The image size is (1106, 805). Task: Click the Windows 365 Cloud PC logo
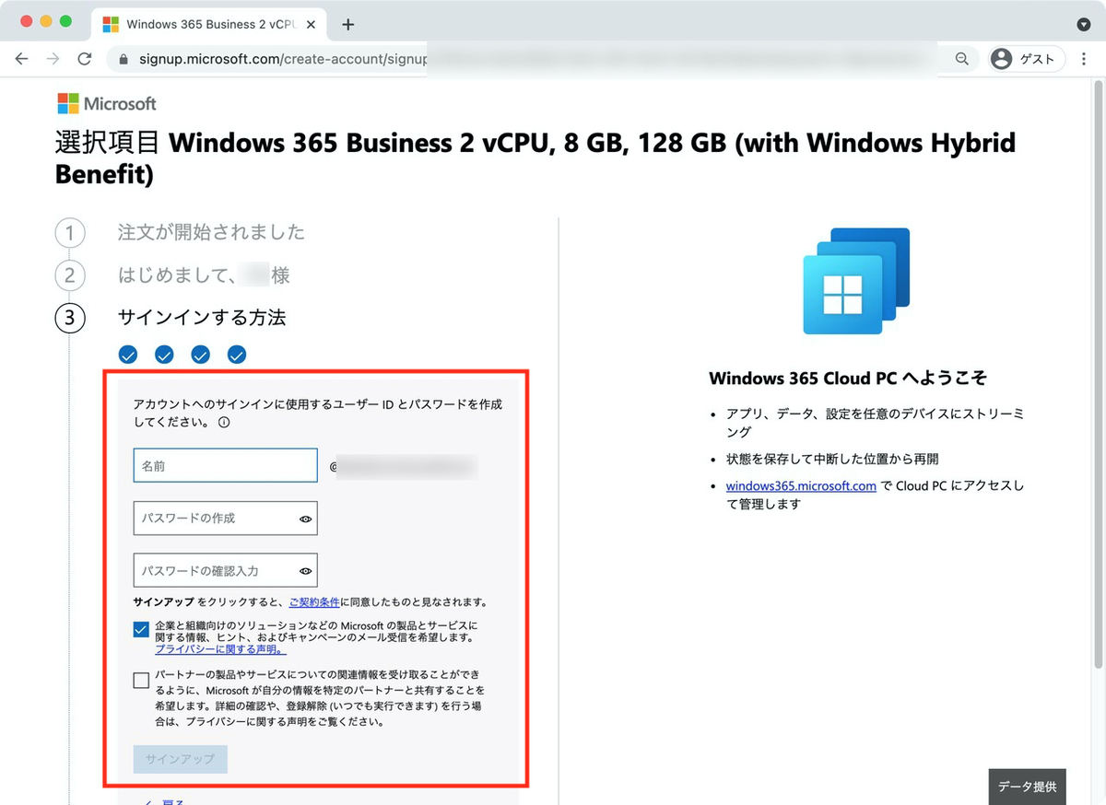[x=856, y=281]
